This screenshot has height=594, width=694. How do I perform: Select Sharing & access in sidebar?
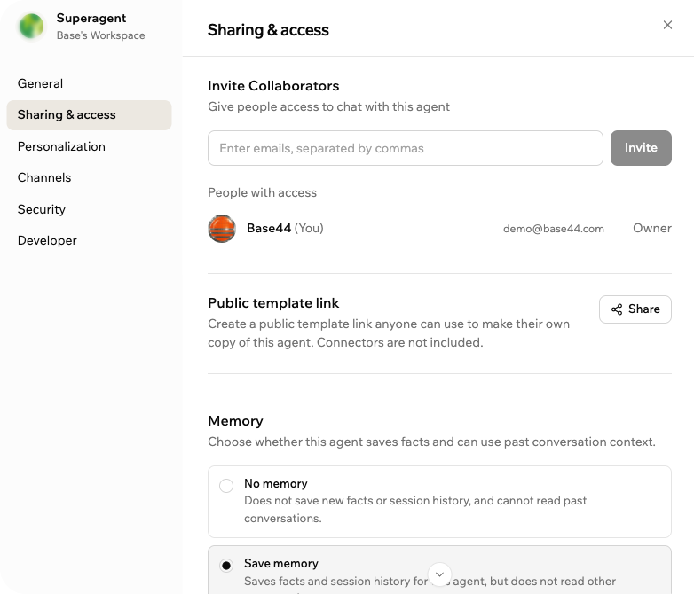click(89, 115)
